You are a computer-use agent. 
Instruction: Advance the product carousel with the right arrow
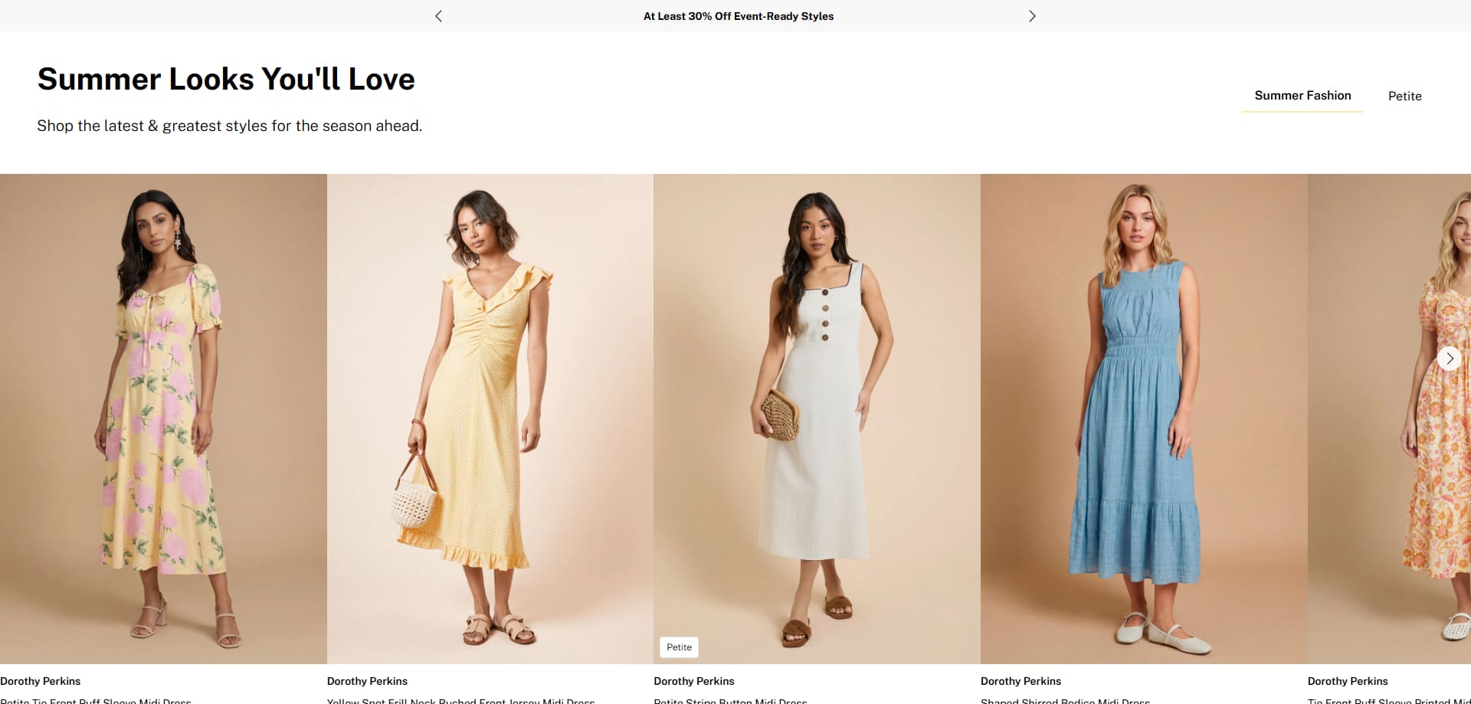click(1449, 359)
